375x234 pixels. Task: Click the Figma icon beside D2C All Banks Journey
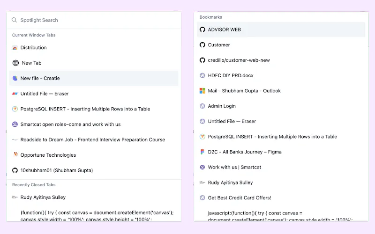pos(202,152)
